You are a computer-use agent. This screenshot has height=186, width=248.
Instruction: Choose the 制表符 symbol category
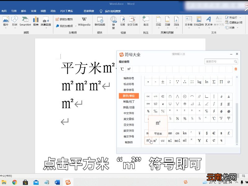129,142
